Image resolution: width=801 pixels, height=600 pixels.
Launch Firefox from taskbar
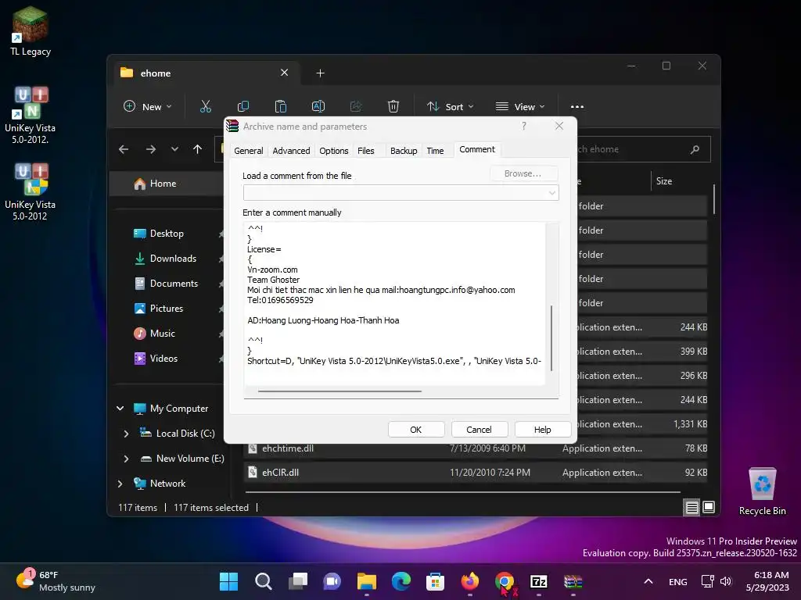tap(470, 581)
